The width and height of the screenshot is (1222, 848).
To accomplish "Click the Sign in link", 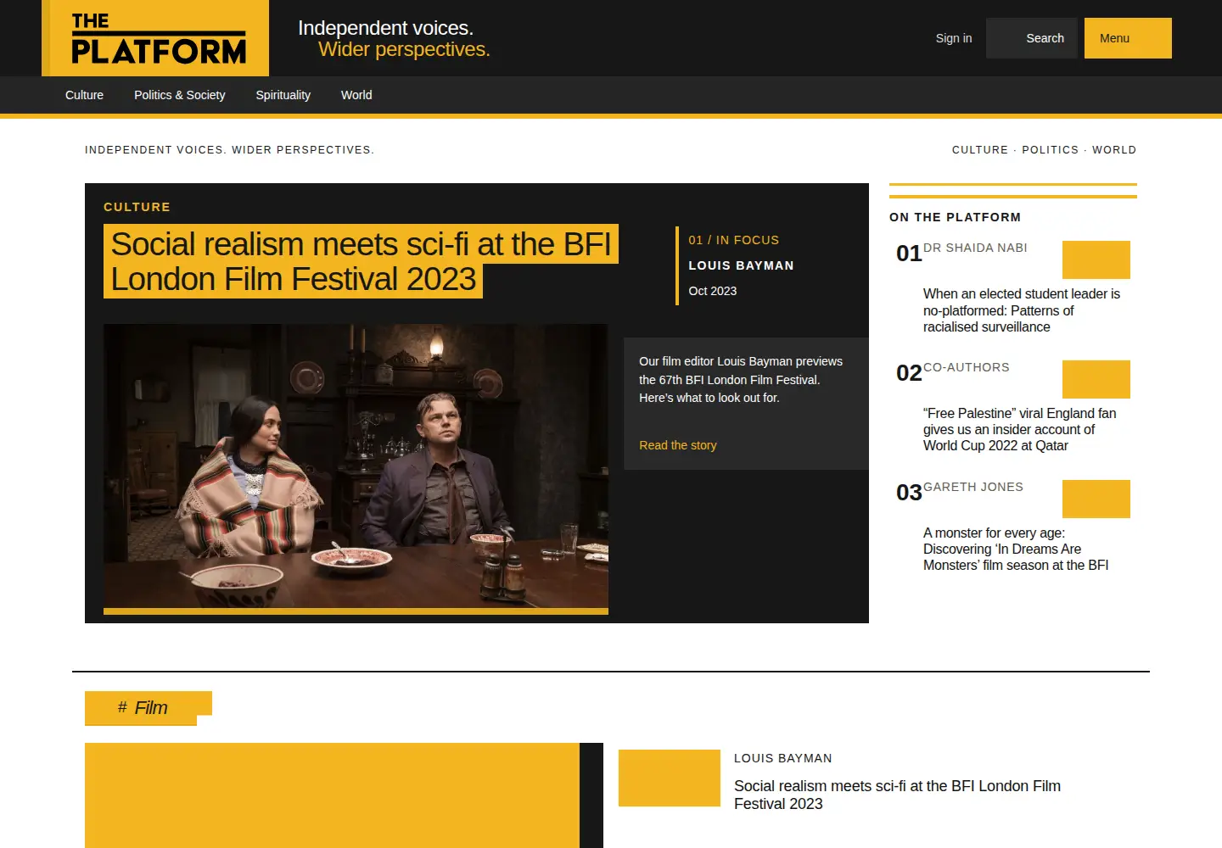I will [954, 38].
